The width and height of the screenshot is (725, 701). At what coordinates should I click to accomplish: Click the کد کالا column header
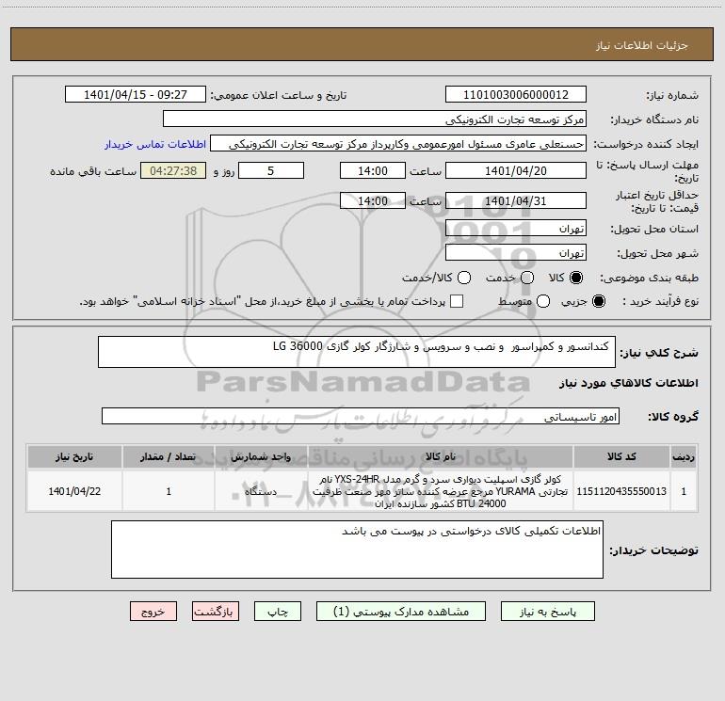[621, 456]
